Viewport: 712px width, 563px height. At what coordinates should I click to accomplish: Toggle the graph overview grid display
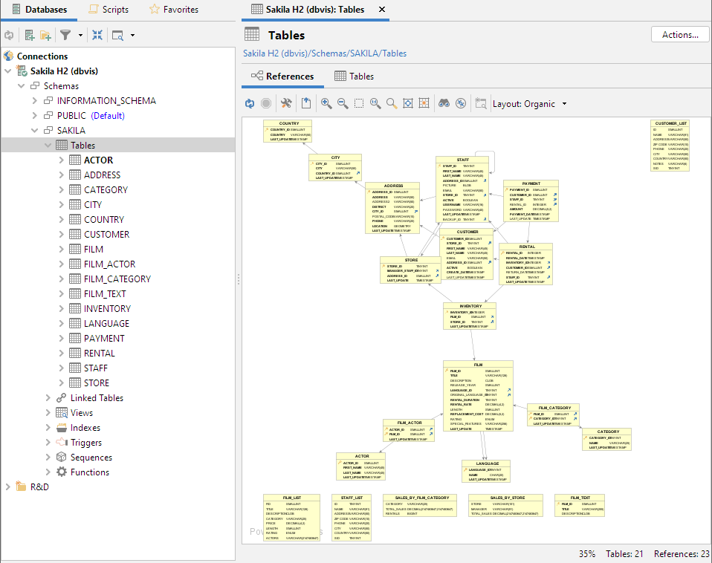tap(424, 103)
